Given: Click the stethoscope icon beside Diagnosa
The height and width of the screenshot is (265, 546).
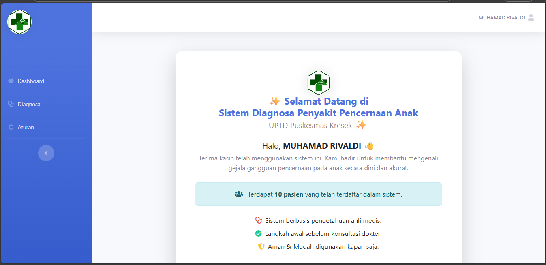Looking at the screenshot, I should (x=11, y=104).
